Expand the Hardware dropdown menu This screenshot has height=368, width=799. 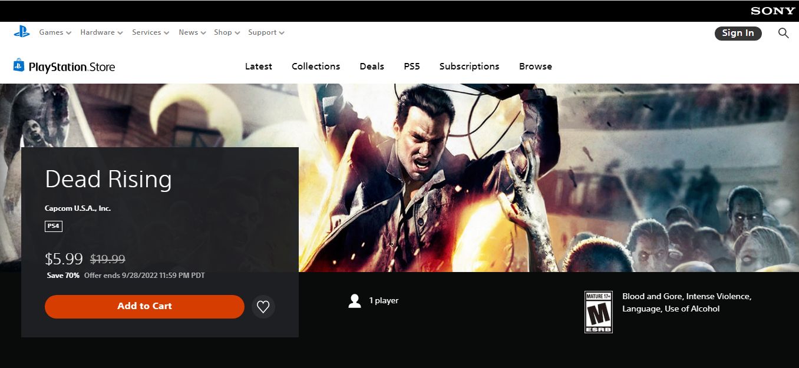coord(102,32)
